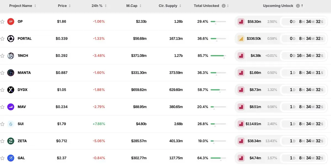Click DYDX circulating supply 629.60m
The width and height of the screenshot is (331, 165).
click(x=176, y=90)
